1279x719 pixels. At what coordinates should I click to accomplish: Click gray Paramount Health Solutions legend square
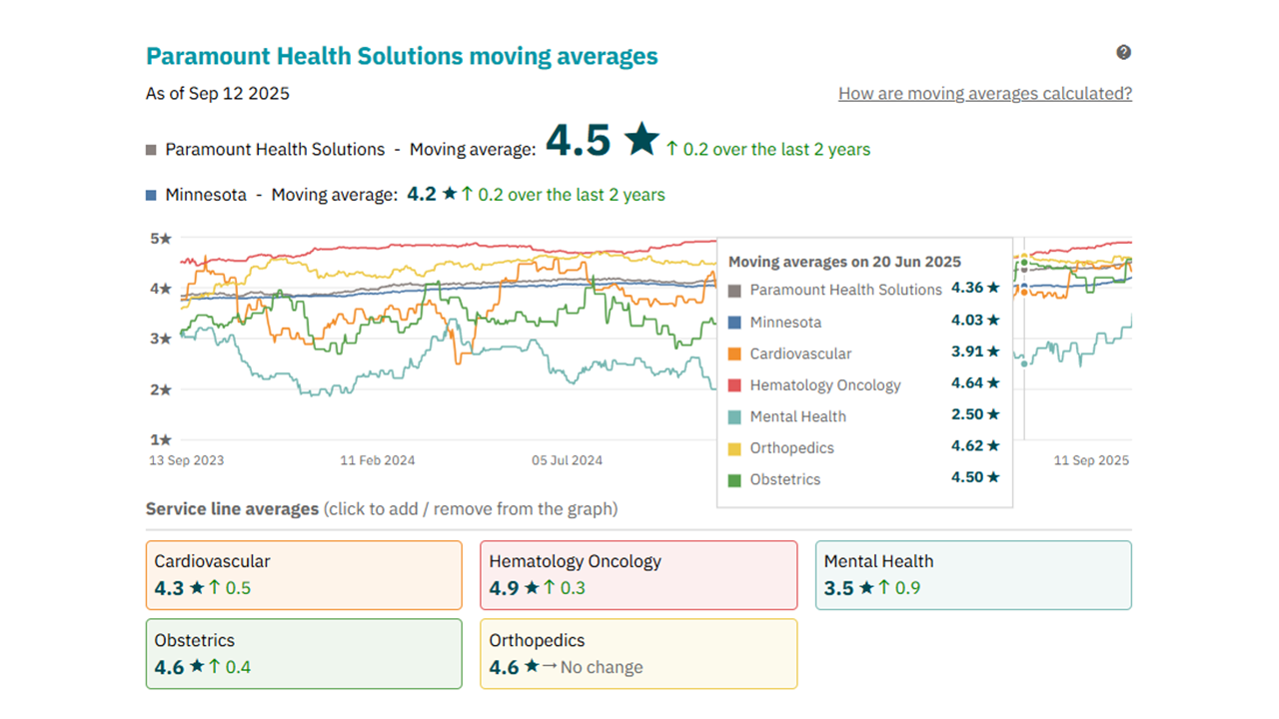click(151, 150)
